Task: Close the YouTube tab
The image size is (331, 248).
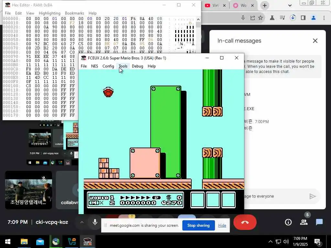Action: click(x=224, y=5)
